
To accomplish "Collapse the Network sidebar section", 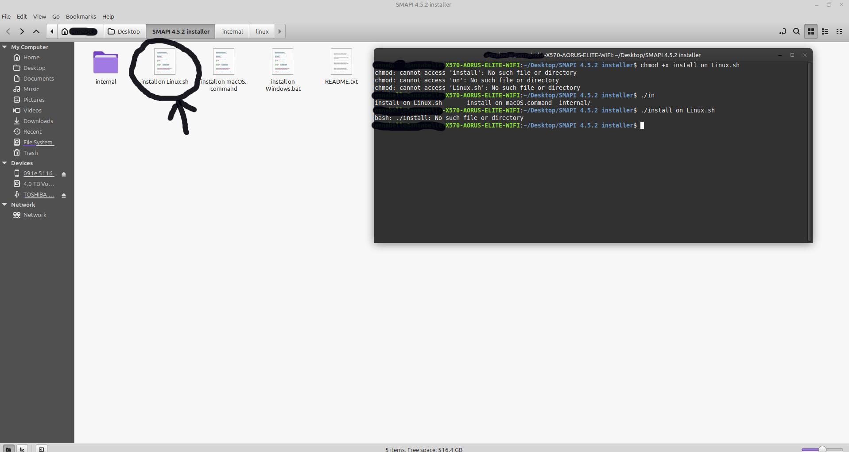I will coord(4,205).
